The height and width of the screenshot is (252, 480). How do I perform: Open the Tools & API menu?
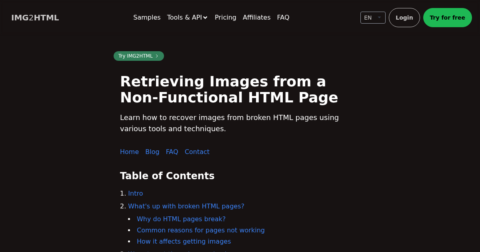click(184, 18)
